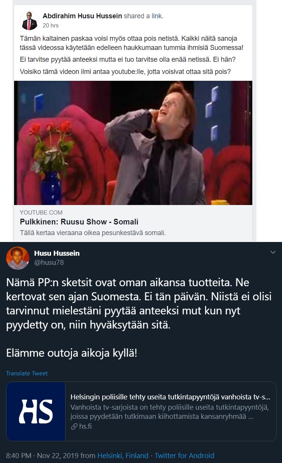The height and width of the screenshot is (463, 282).
Task: Click the YOUTUBE.COM source label
Action: (41, 213)
